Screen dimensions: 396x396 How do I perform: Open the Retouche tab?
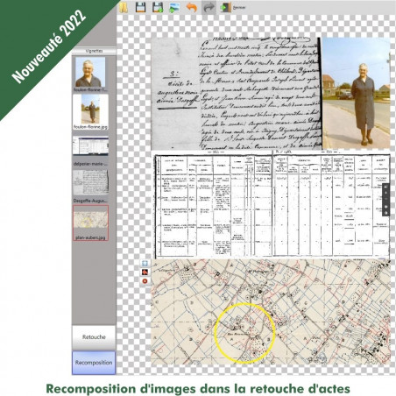pyautogui.click(x=94, y=337)
